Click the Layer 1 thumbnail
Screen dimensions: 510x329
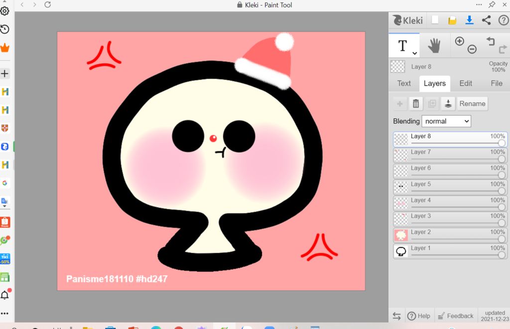pos(401,251)
